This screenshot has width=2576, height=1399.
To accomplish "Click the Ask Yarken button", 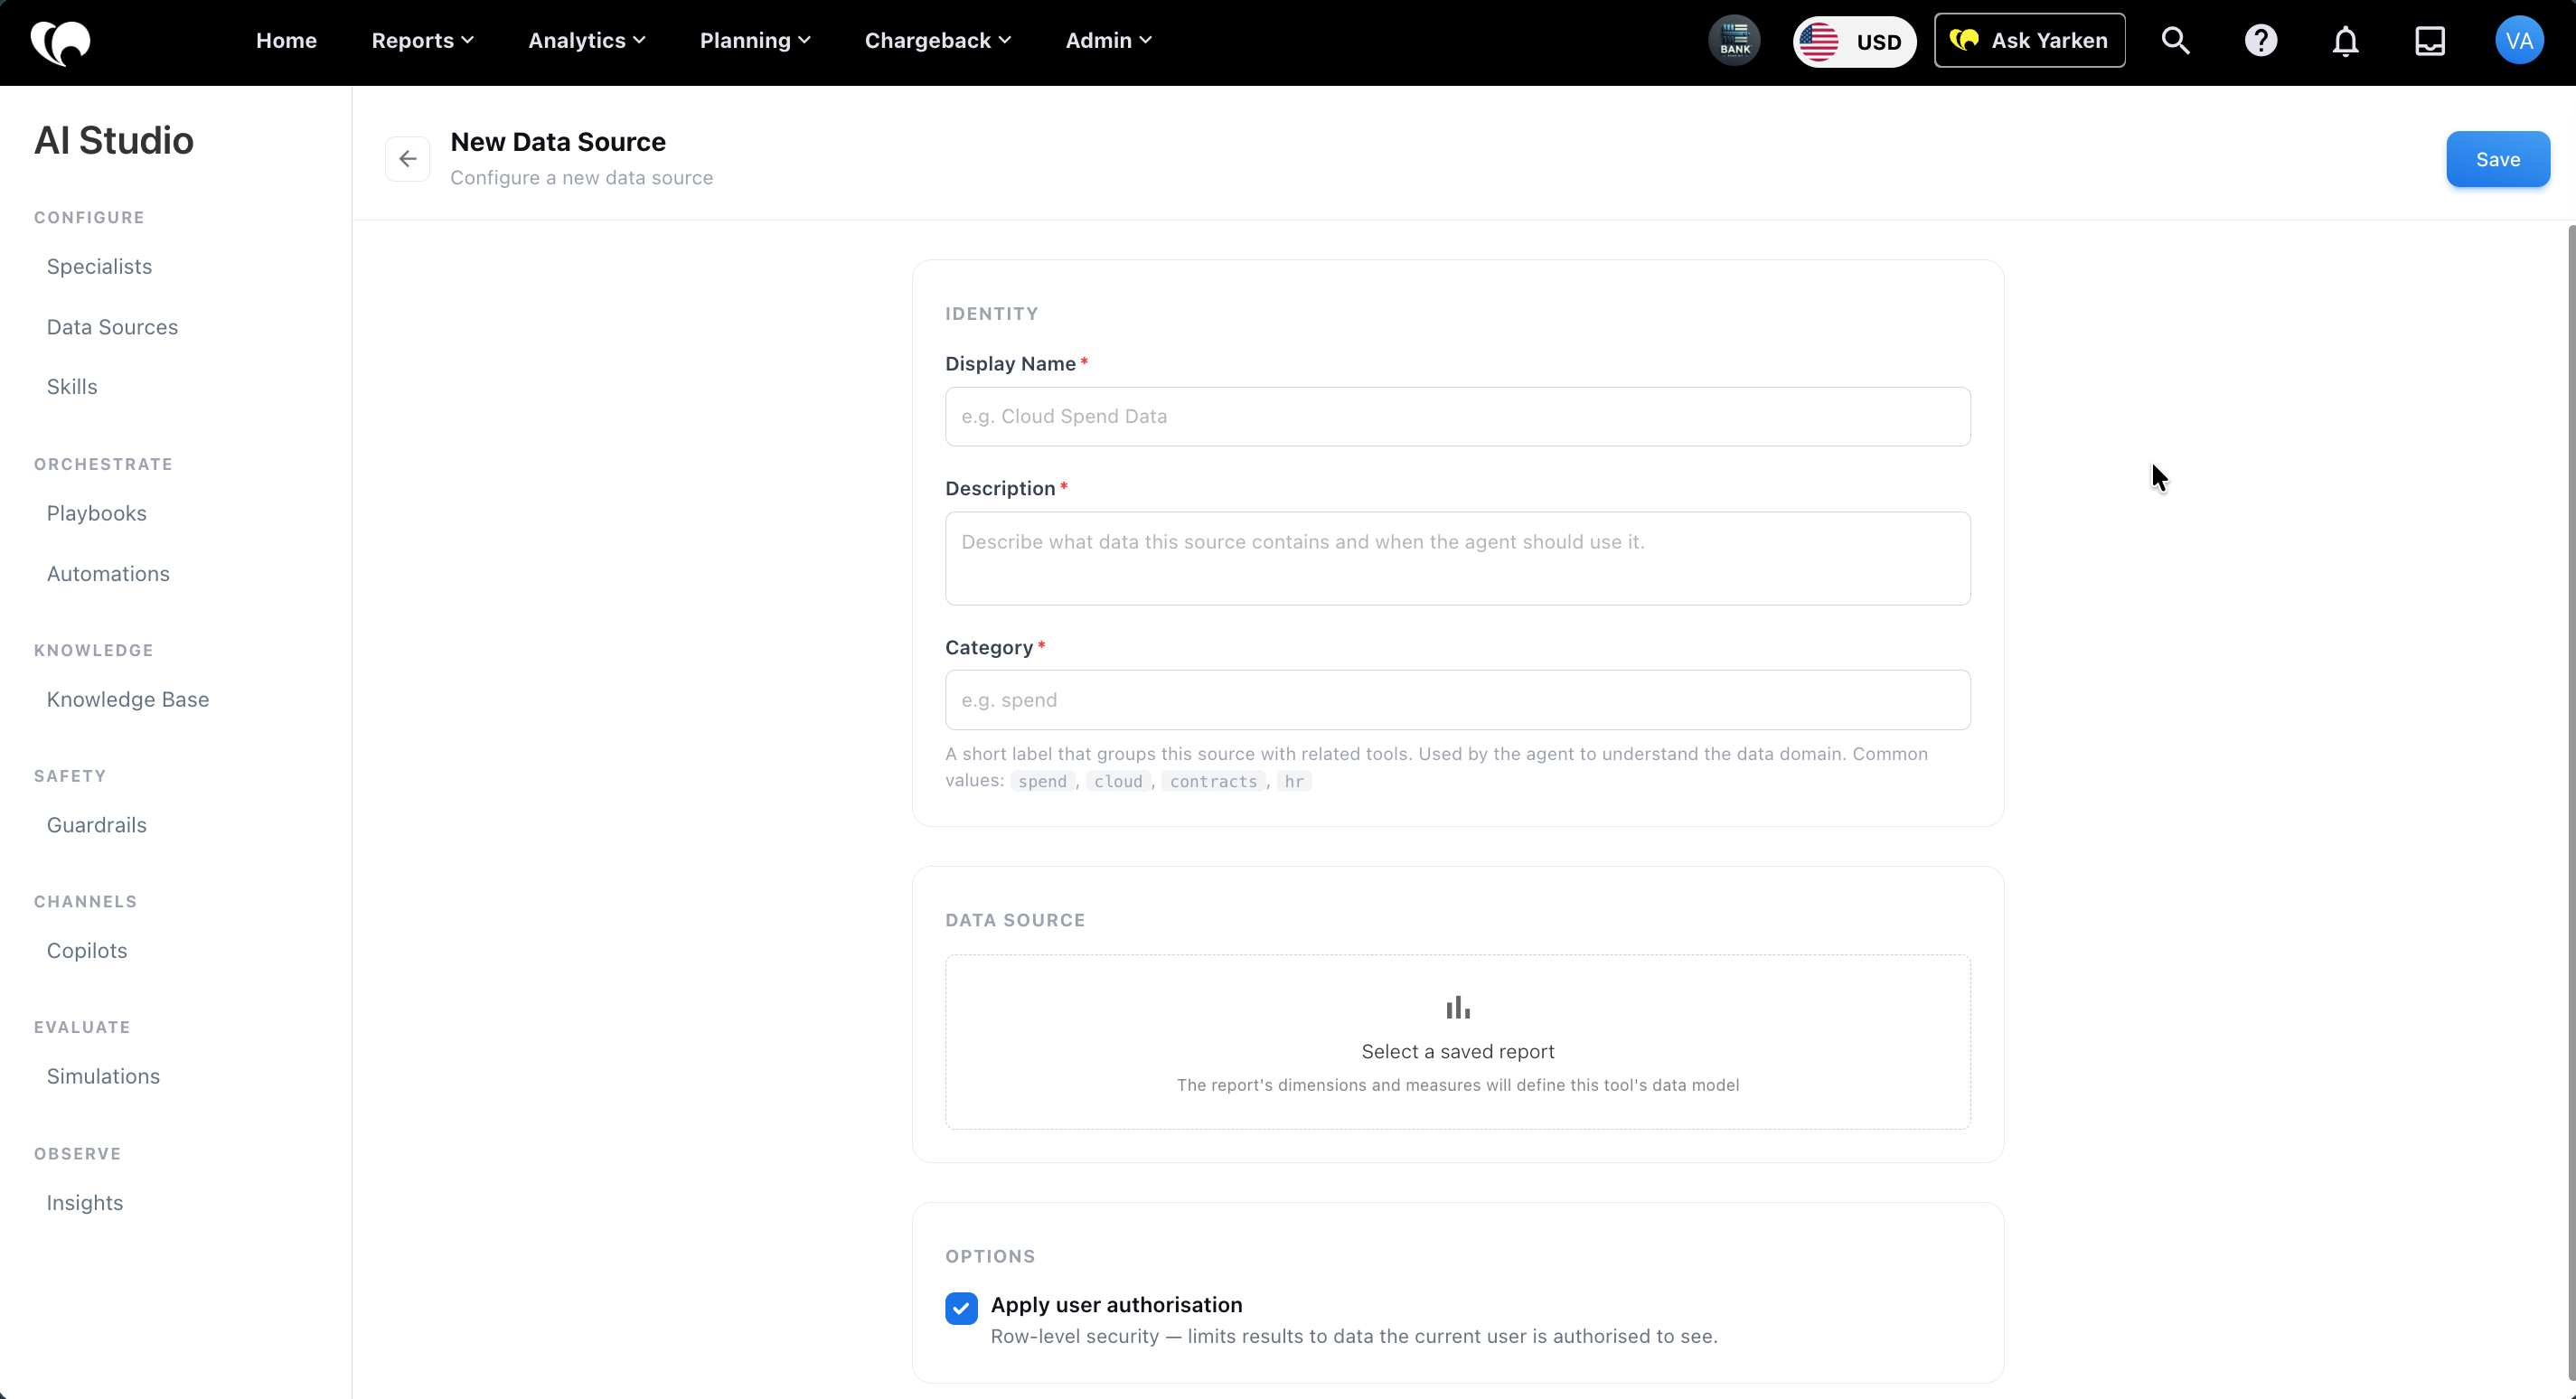I will click(x=2029, y=41).
